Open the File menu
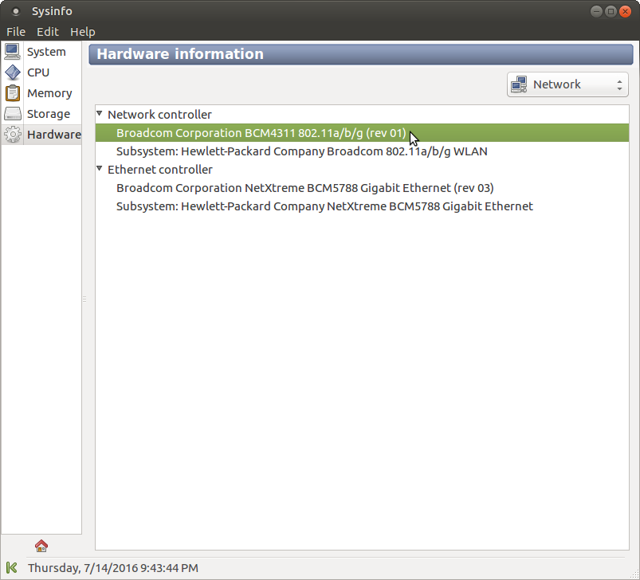The width and height of the screenshot is (640, 580). pyautogui.click(x=16, y=32)
